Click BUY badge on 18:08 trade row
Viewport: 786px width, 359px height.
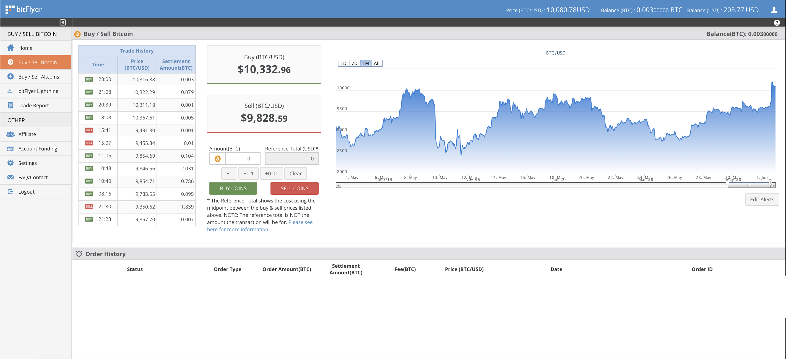tap(89, 118)
